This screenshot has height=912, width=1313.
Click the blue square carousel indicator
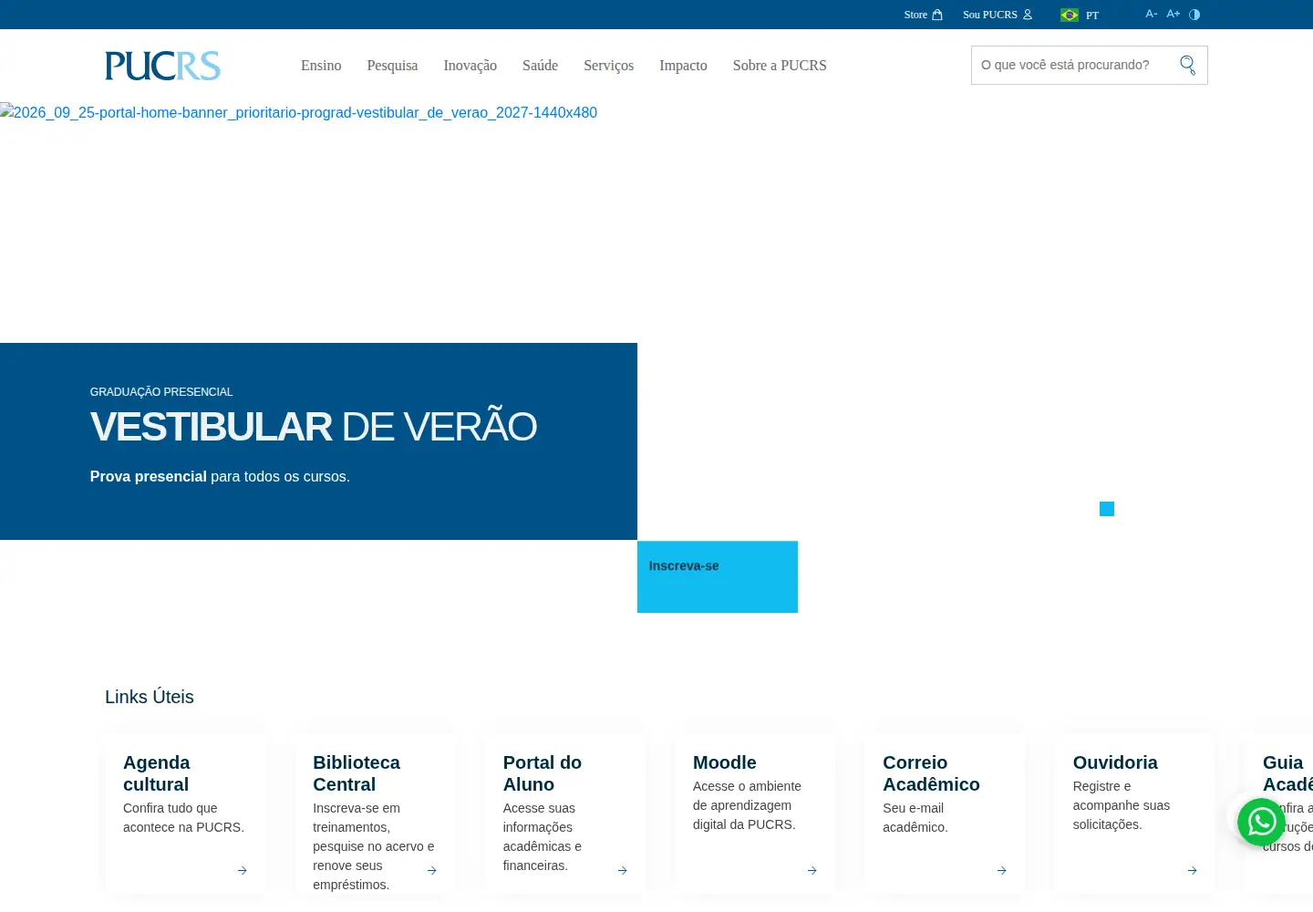point(1107,509)
